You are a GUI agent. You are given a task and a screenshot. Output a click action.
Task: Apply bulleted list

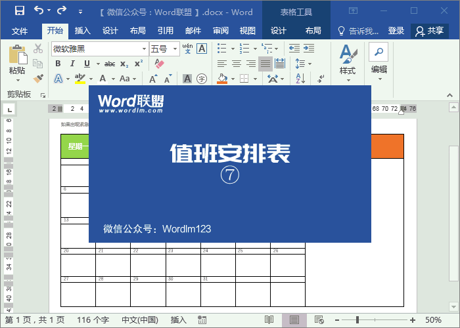[x=222, y=49]
